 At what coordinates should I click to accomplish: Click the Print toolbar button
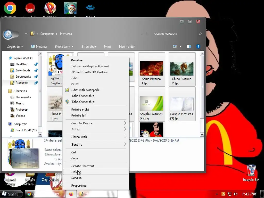[108, 47]
